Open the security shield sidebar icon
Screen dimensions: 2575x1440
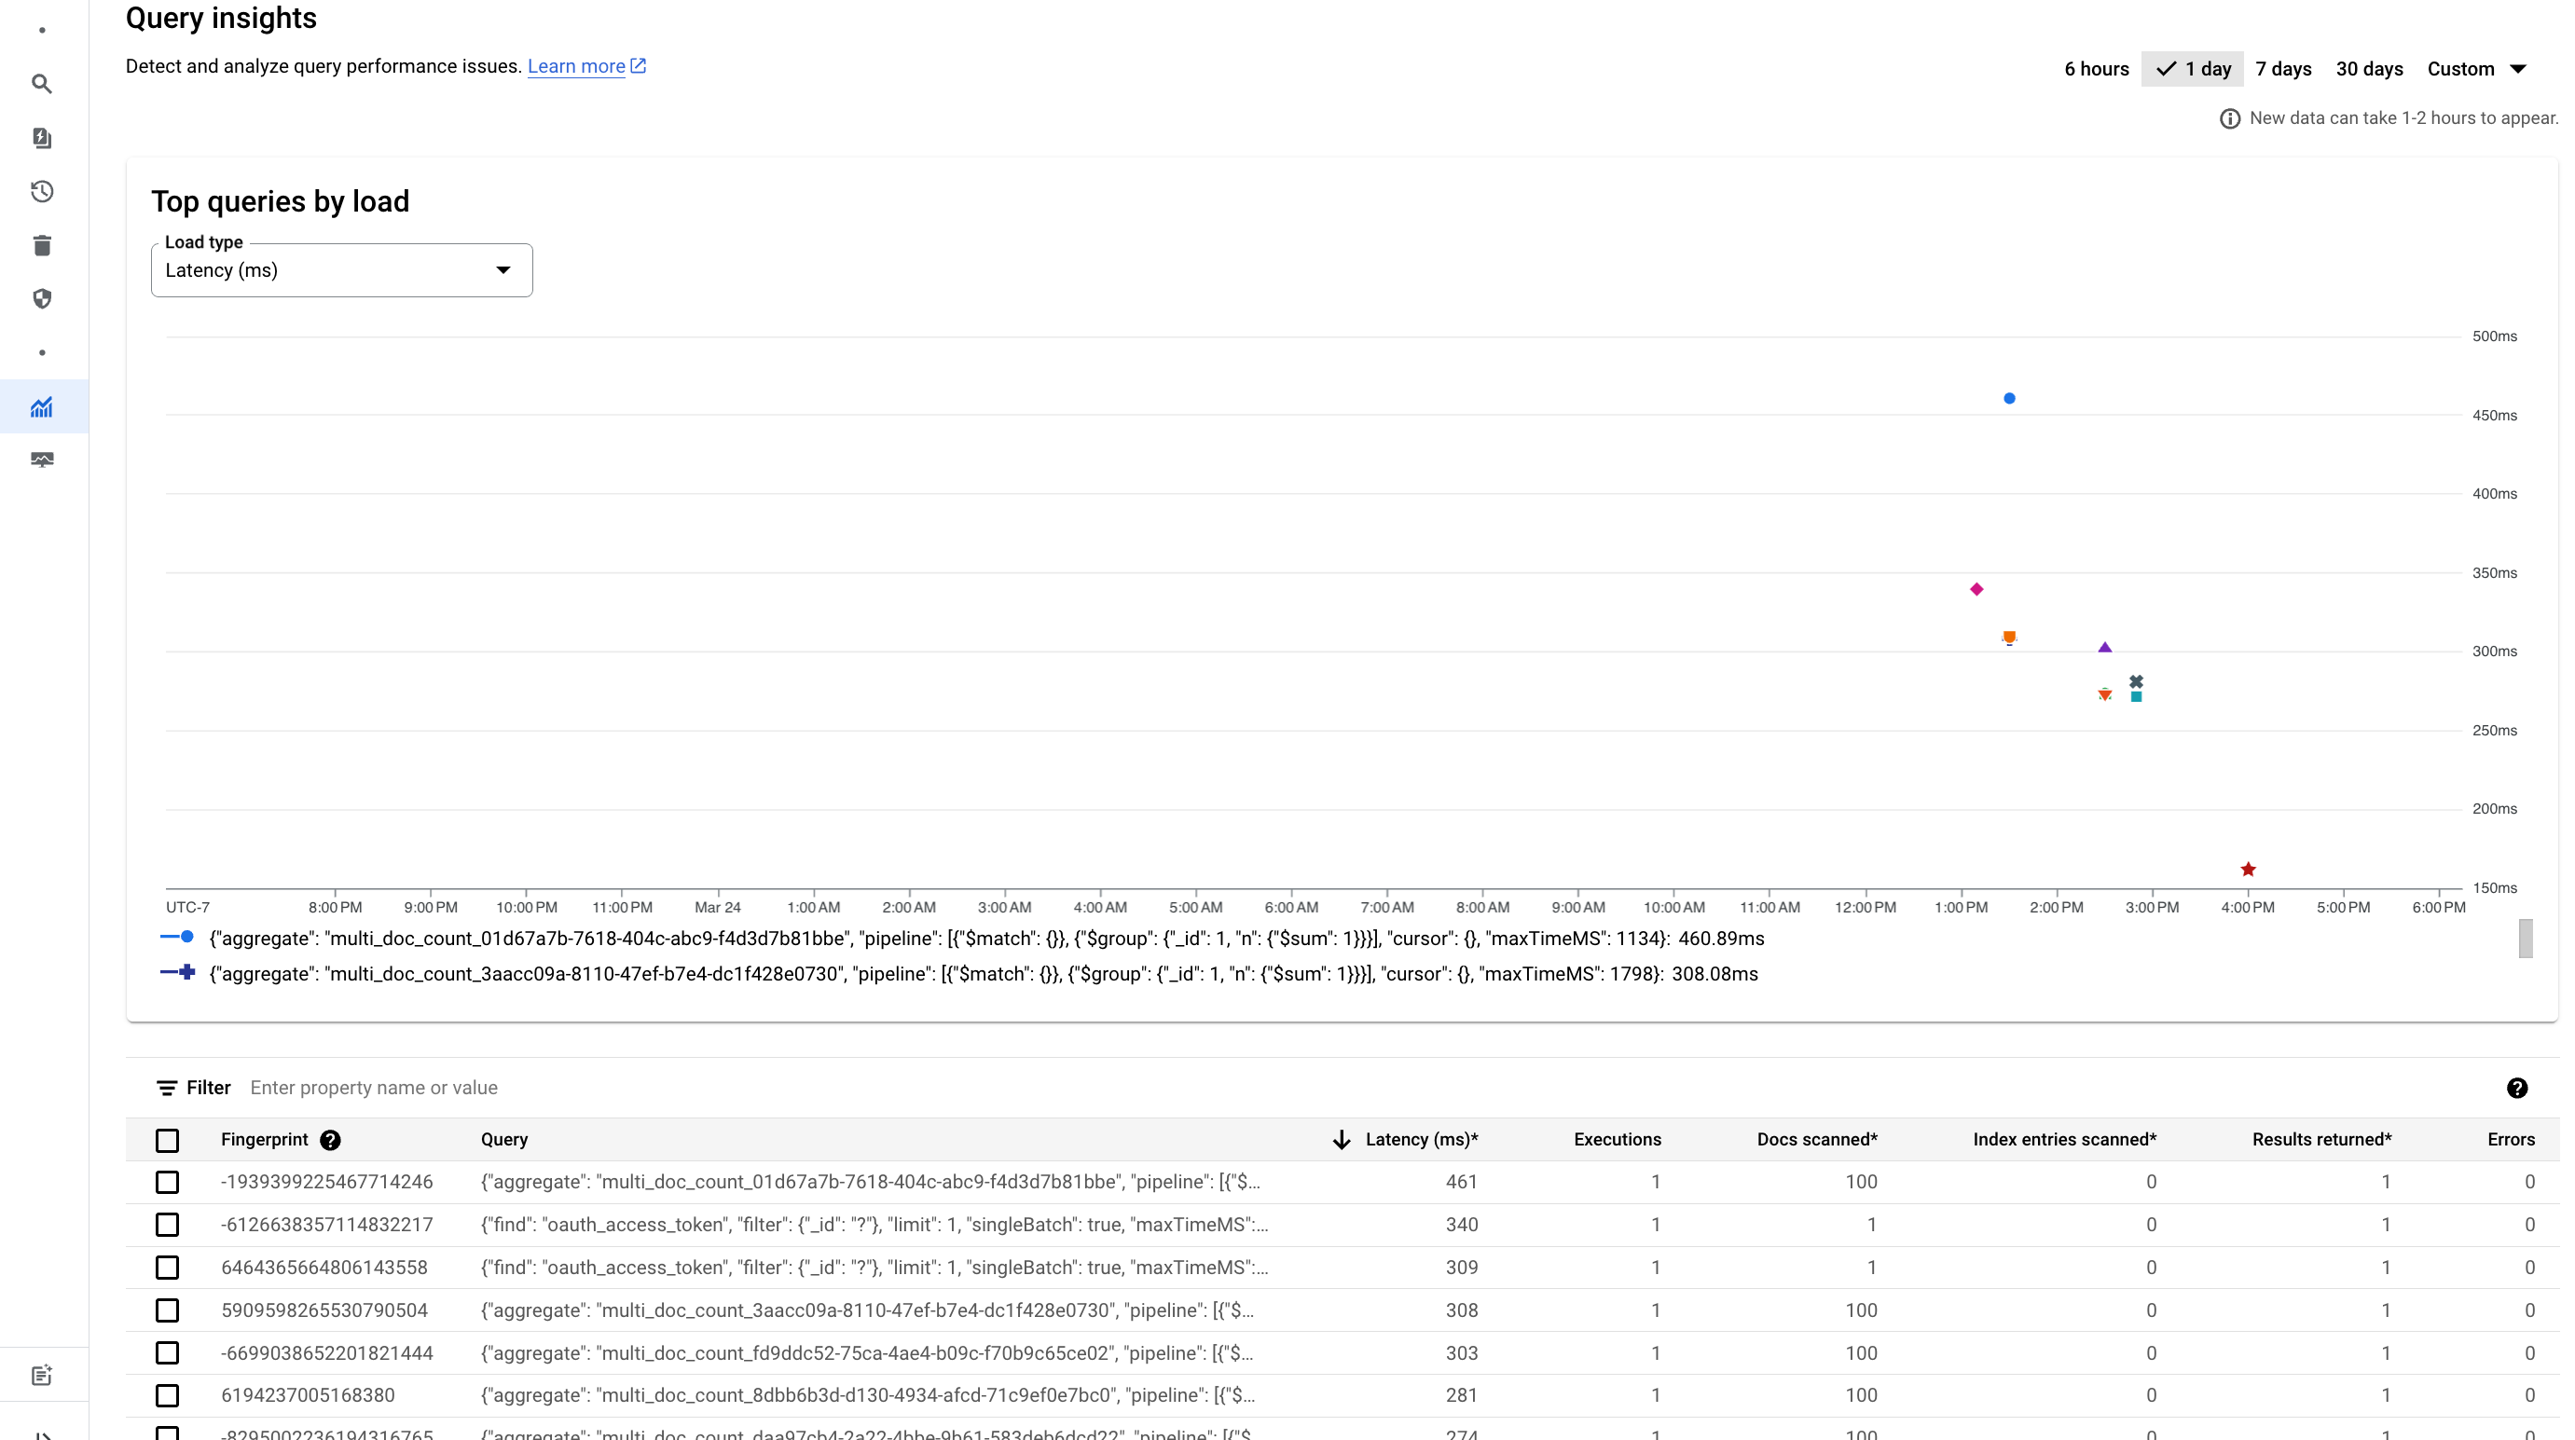pyautogui.click(x=42, y=299)
